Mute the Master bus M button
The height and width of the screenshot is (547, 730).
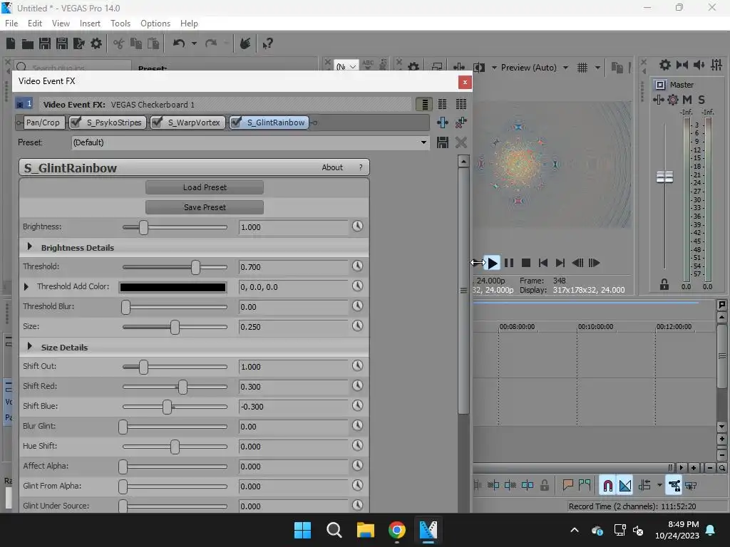coord(687,99)
